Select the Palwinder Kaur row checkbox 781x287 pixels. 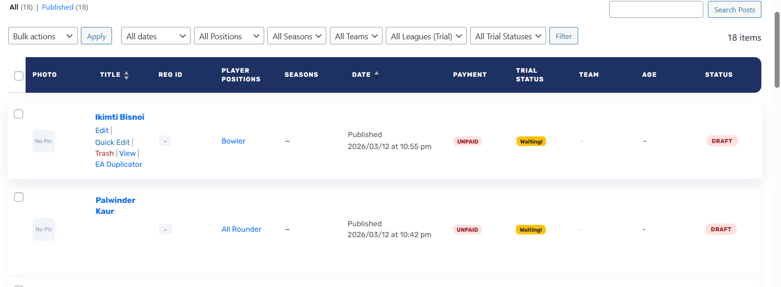coord(19,197)
